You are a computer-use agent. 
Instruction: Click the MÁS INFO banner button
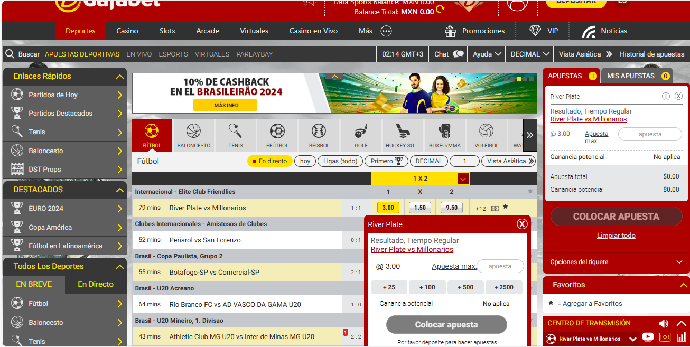point(226,105)
